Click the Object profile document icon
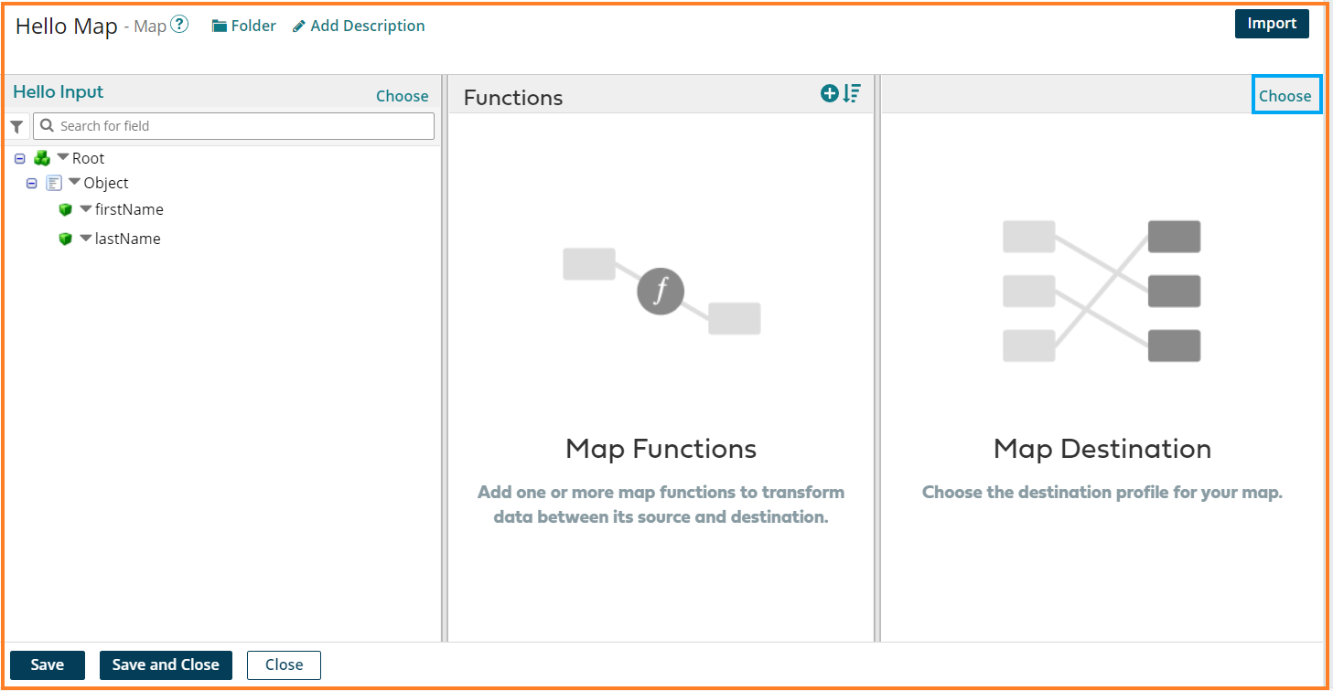The image size is (1333, 691). 53,183
